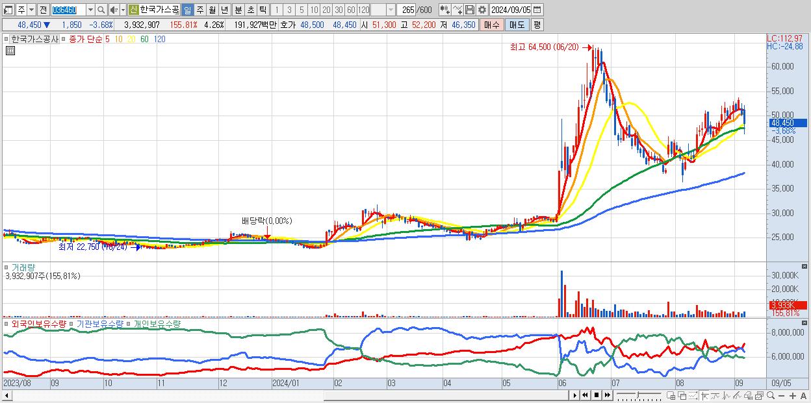Image resolution: width=811 pixels, height=403 pixels.
Task: Click the volume pane corner expand icon
Action: pos(805,266)
